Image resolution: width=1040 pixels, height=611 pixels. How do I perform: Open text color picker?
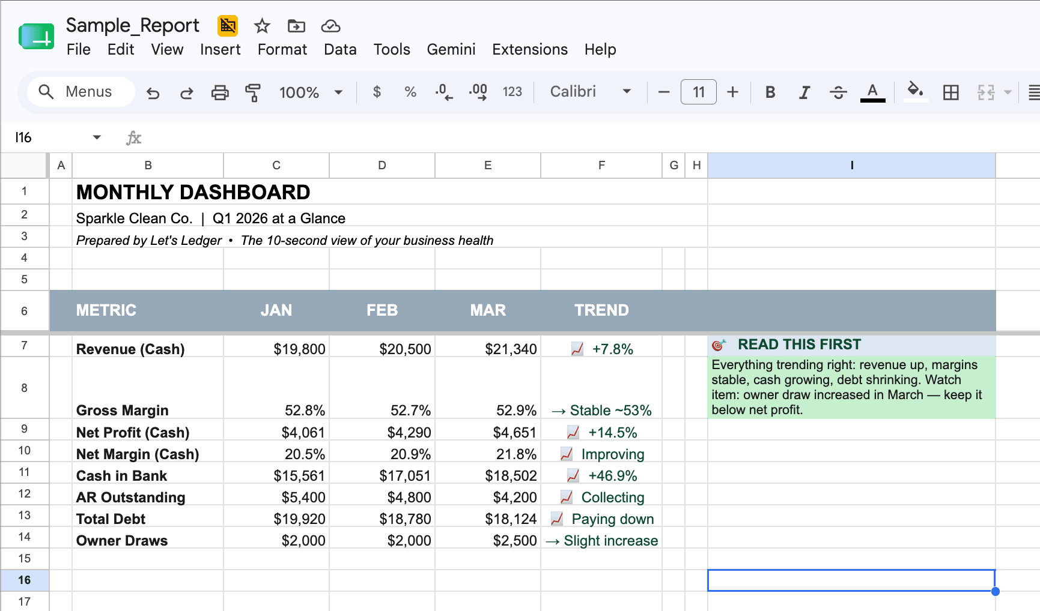(x=872, y=92)
